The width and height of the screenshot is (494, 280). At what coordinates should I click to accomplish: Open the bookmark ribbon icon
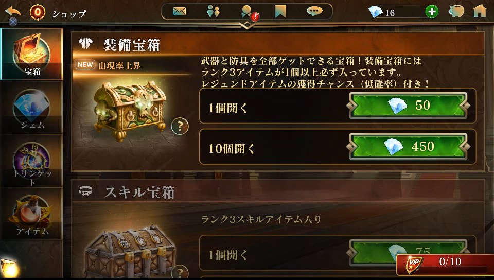pyautogui.click(x=280, y=12)
